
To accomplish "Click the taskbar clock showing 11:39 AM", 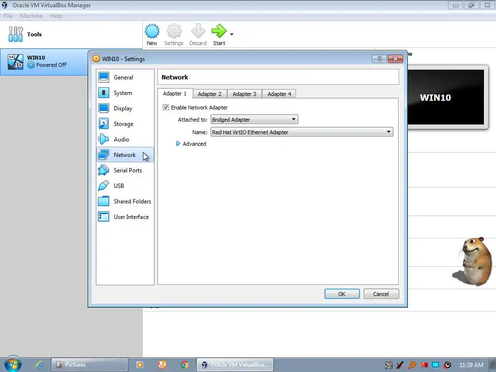I will pos(471,365).
